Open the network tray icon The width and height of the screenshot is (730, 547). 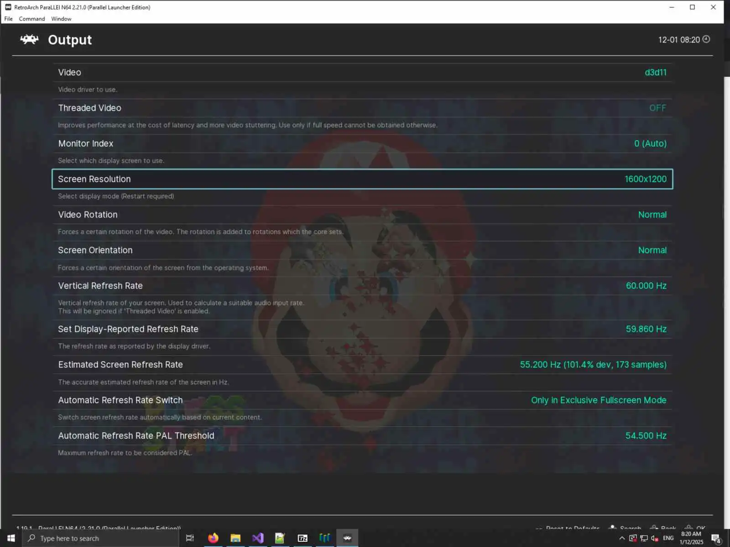pyautogui.click(x=644, y=538)
